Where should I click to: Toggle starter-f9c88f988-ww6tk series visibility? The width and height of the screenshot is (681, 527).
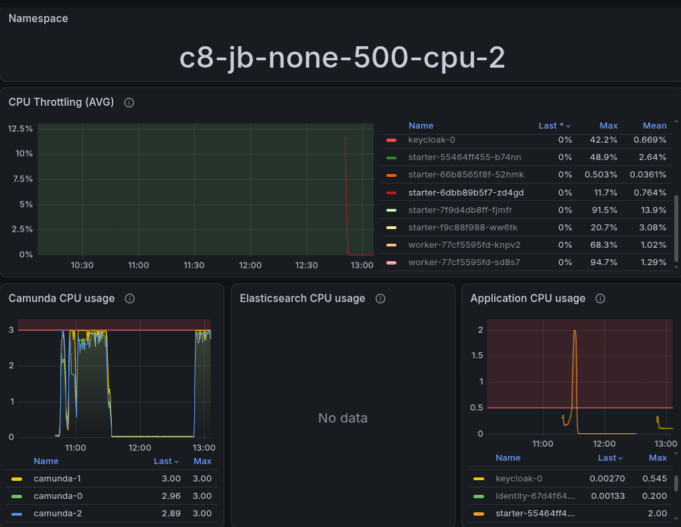click(x=463, y=227)
